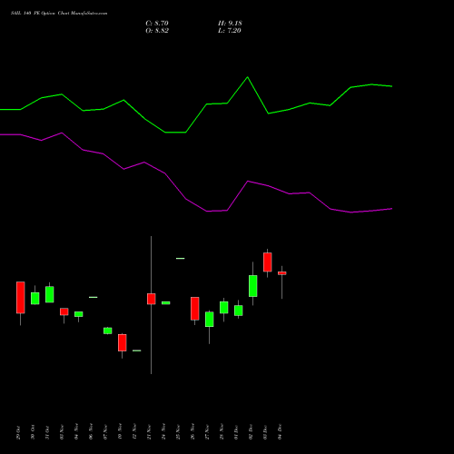Image resolution: width=454 pixels, height=454 pixels.
Task: Click the red candlestick for 26 Nov
Action: pyautogui.click(x=195, y=309)
